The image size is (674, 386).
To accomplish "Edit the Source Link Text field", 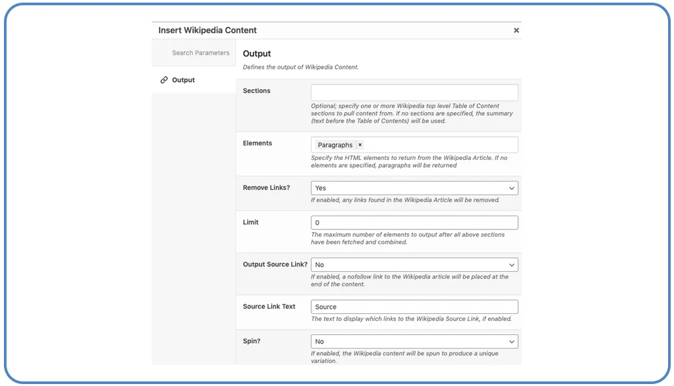I will 414,307.
